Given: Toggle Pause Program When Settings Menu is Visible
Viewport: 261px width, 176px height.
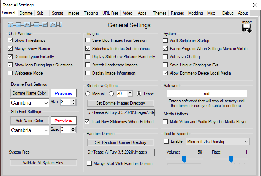Looking at the screenshot, I should pos(165,48).
